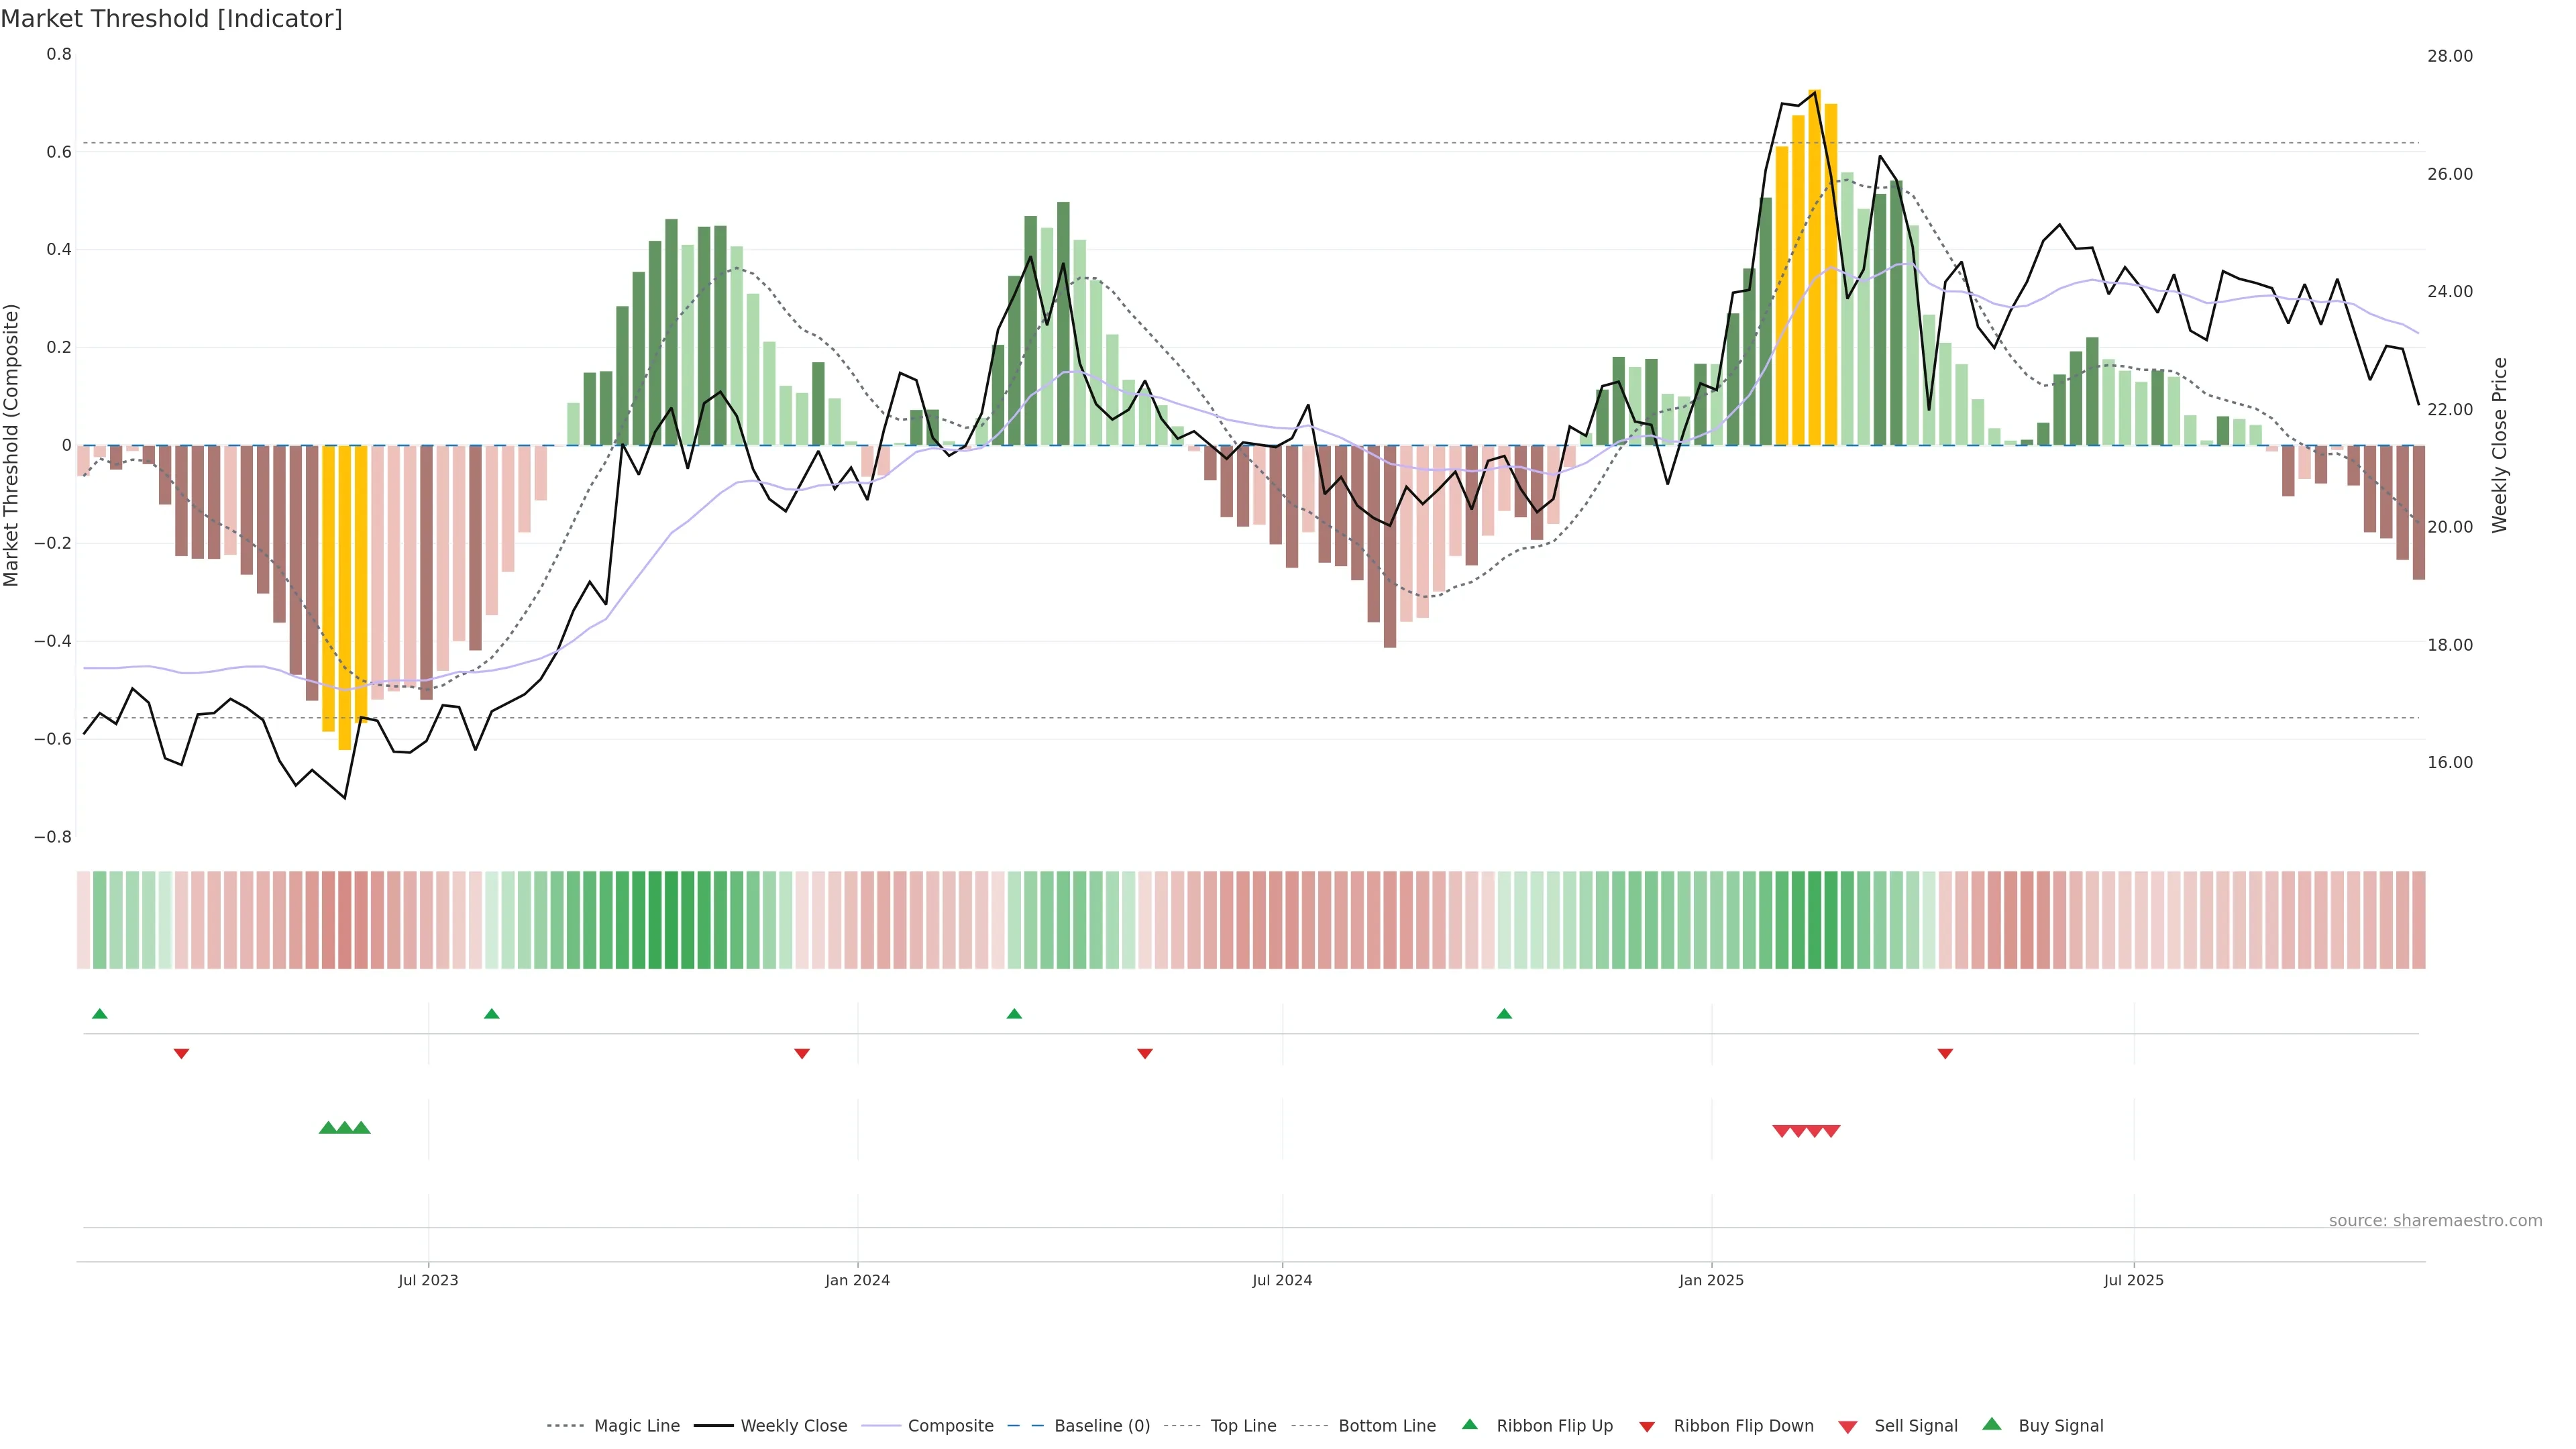The height and width of the screenshot is (1449, 2576).
Task: Click the Jan 2025 axis label
Action: [x=1711, y=1280]
